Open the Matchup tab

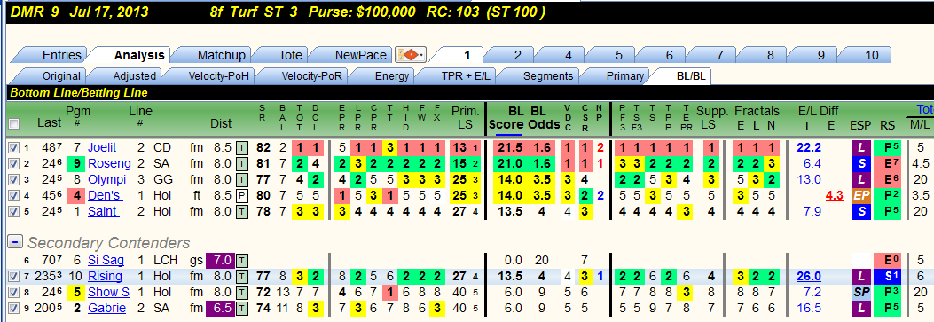pos(221,55)
